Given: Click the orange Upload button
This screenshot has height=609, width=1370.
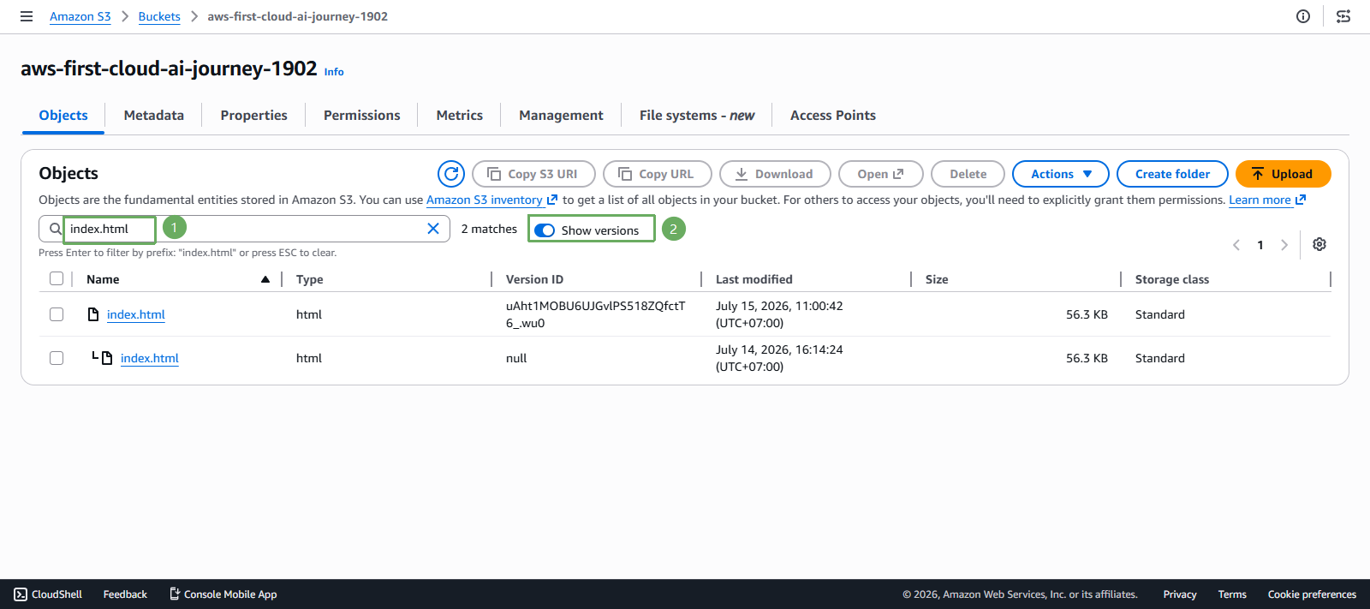Looking at the screenshot, I should click(1283, 174).
